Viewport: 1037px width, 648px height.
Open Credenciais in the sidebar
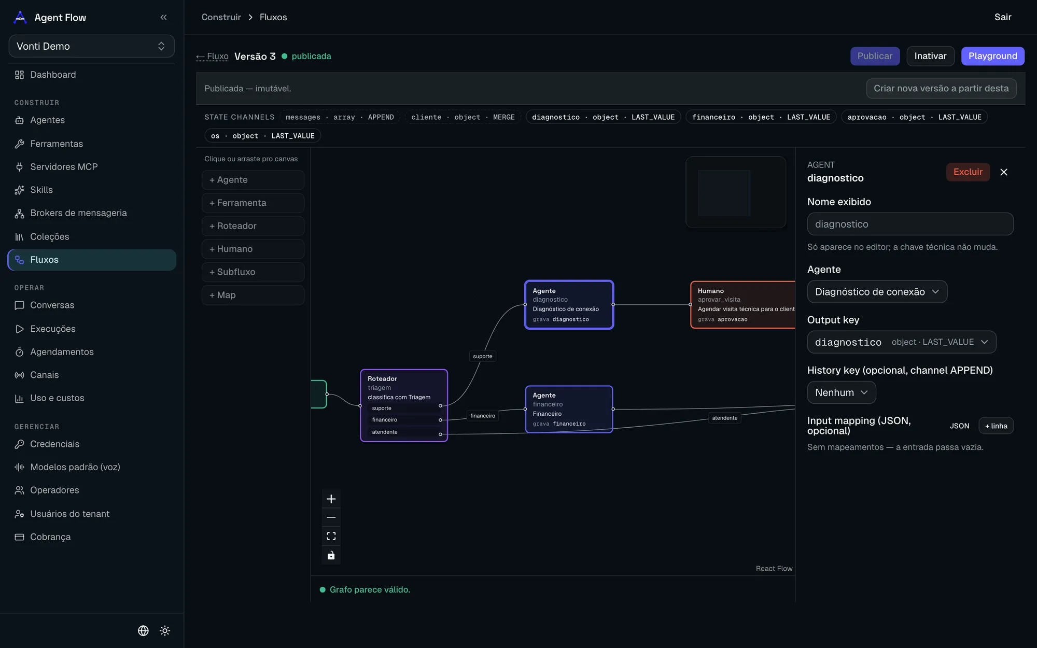[92, 444]
